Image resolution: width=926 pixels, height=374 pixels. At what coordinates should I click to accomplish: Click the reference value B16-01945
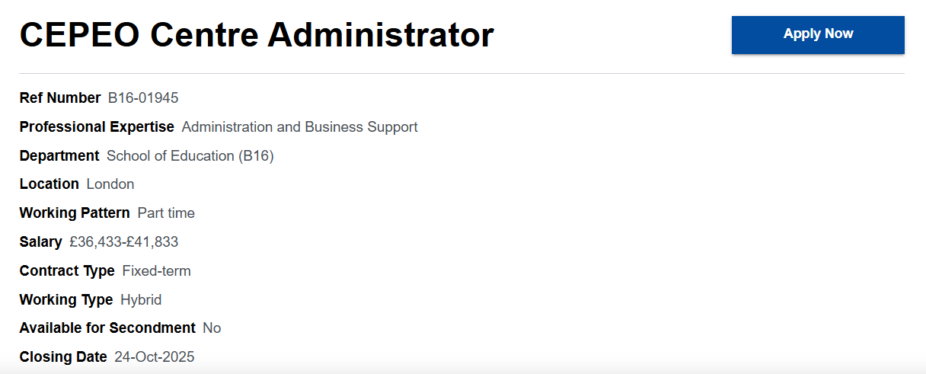(143, 98)
